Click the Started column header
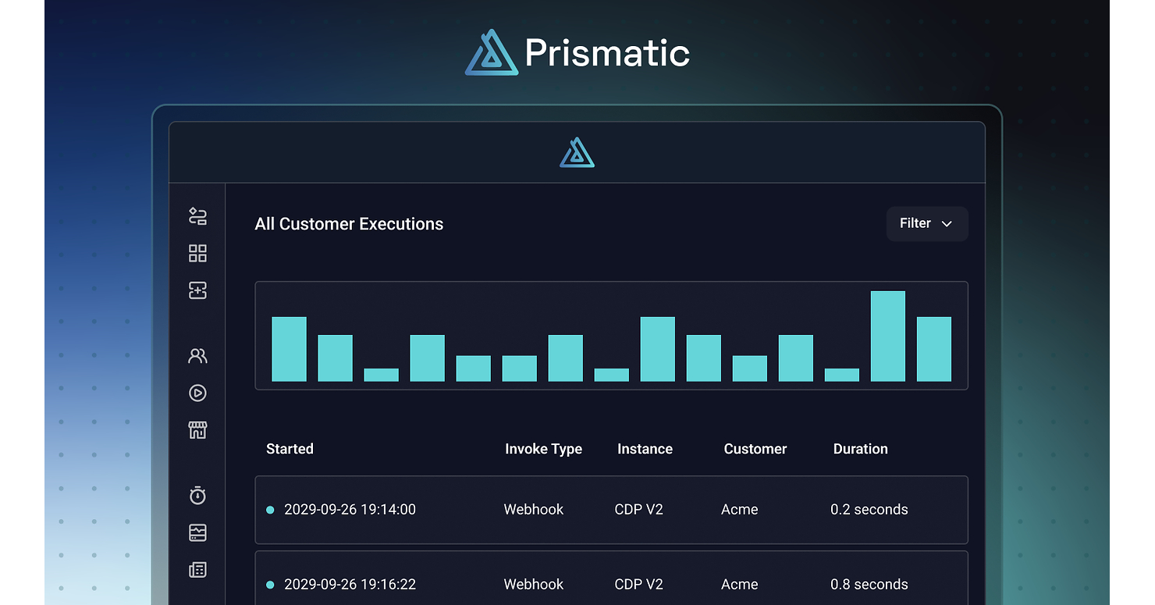Viewport: 1155px width, 605px height. (x=290, y=449)
